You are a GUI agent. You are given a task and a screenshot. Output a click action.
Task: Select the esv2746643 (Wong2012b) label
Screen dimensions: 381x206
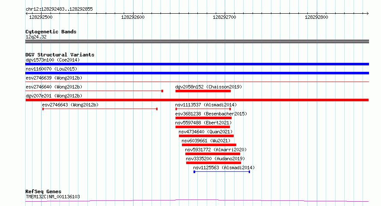coord(70,105)
